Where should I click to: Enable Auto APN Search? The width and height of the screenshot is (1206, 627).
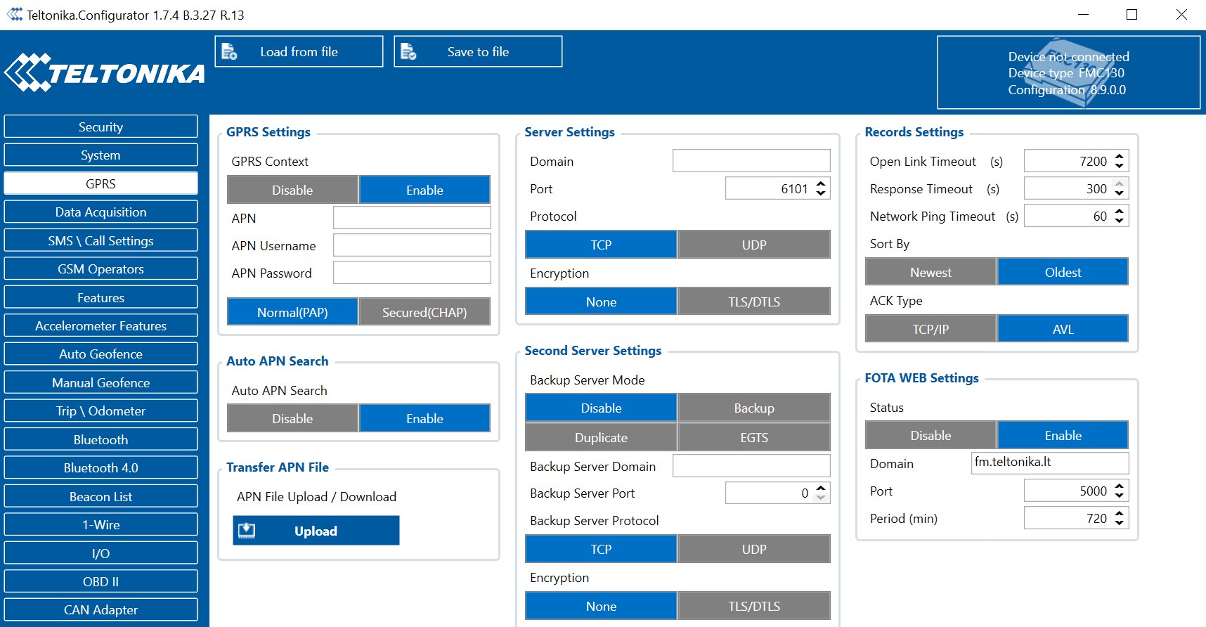pos(424,418)
